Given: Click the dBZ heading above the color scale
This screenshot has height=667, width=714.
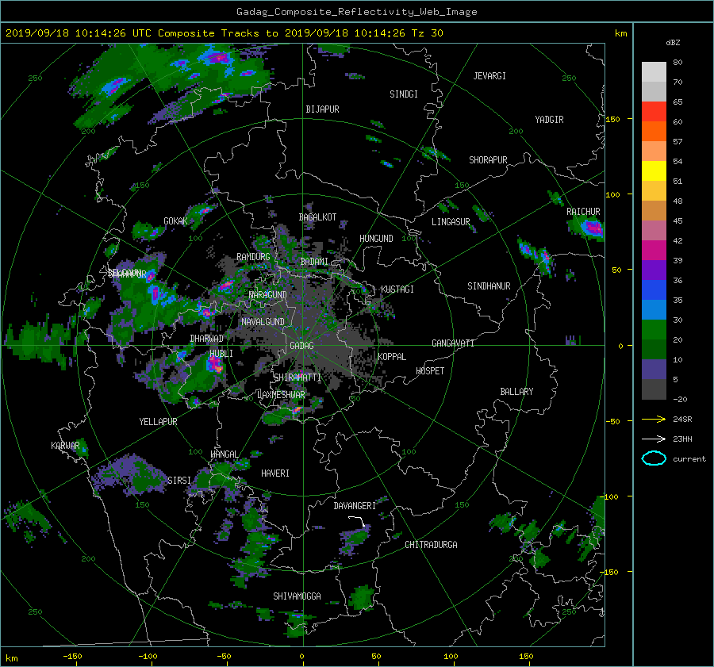Looking at the screenshot, I should point(673,42).
